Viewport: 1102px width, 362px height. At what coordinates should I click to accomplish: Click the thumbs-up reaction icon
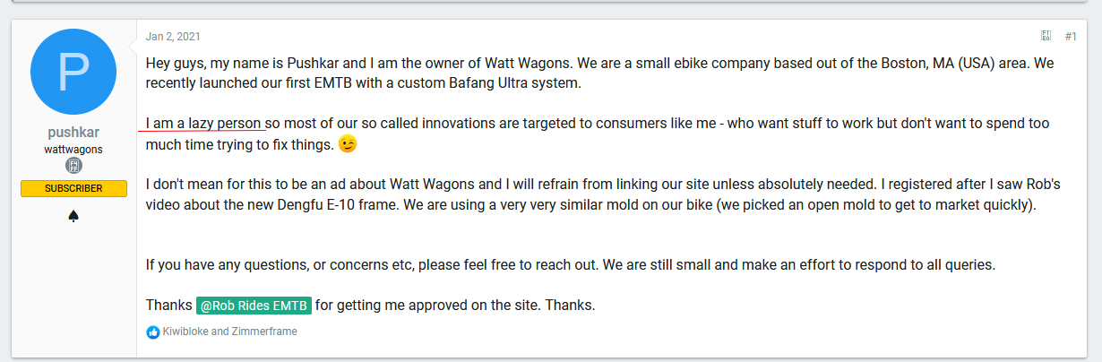click(152, 332)
